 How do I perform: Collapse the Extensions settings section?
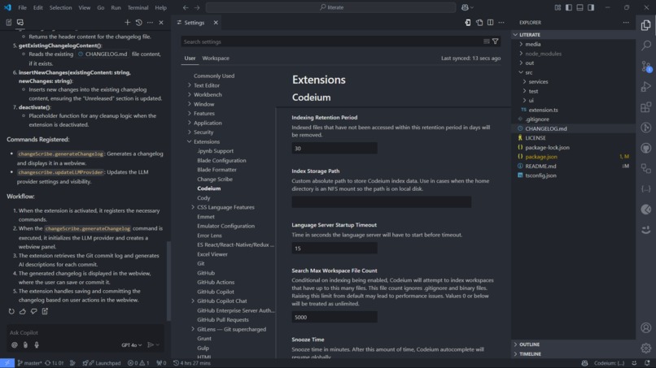(189, 141)
